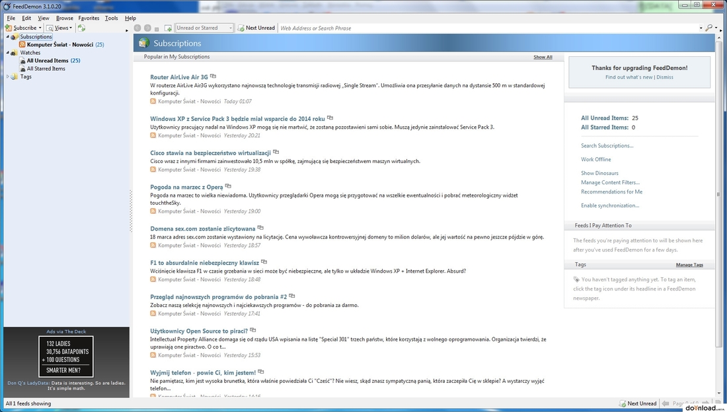
Task: Click the RSS icon under Router AirLive article
Action: (153, 101)
